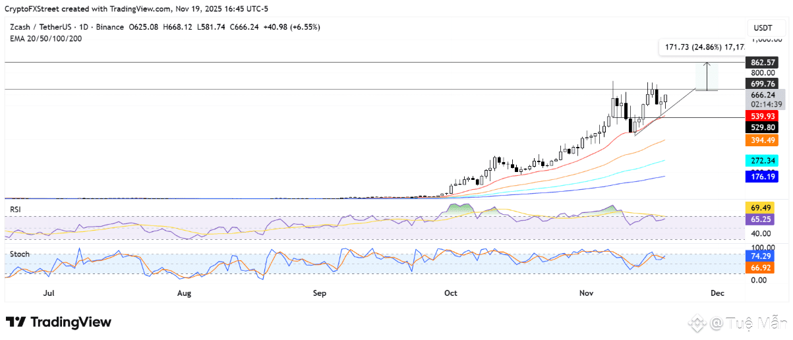The height and width of the screenshot is (340, 793).
Task: Click the orange 394.49 EMA price tag
Action: tap(763, 140)
